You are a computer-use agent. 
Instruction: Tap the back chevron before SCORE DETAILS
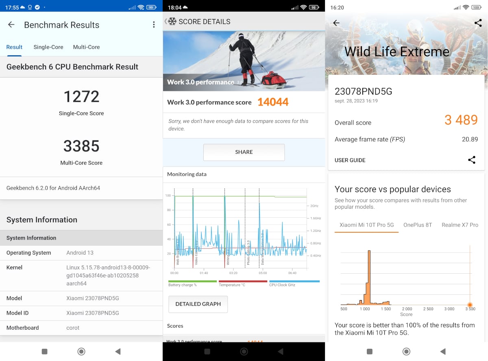pos(166,22)
